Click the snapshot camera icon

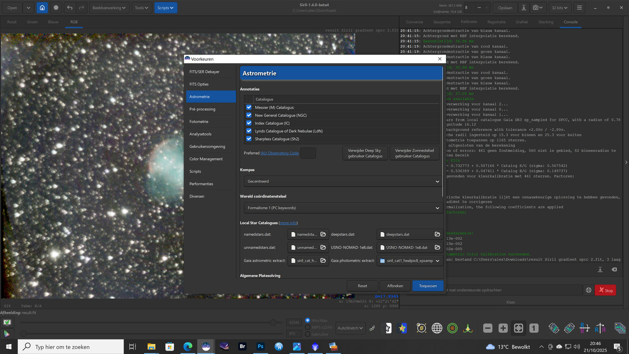(x=537, y=8)
